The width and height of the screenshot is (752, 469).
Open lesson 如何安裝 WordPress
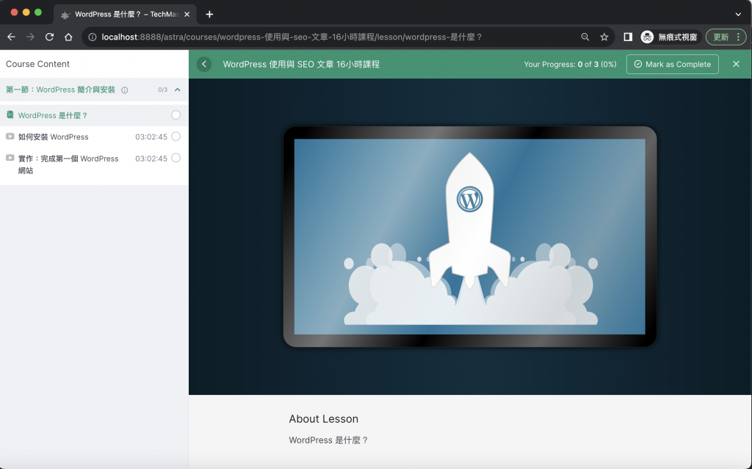53,137
